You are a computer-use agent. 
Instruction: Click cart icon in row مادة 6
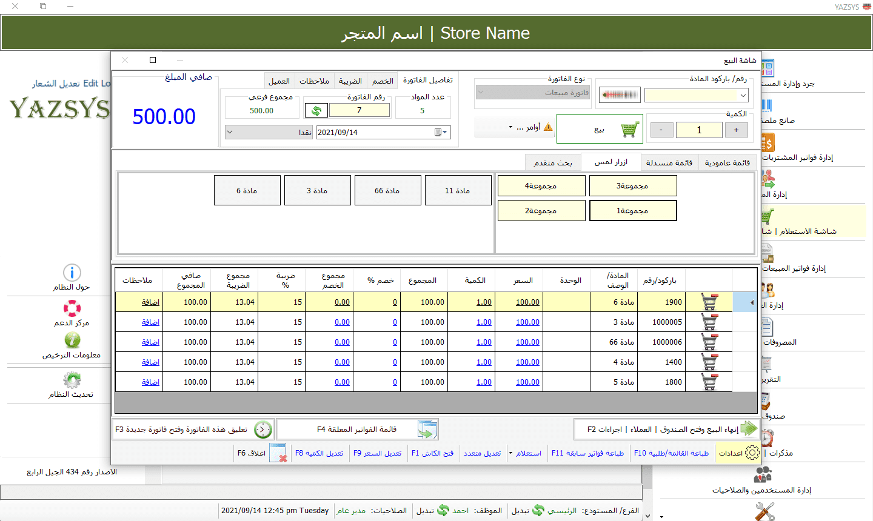[x=709, y=302]
